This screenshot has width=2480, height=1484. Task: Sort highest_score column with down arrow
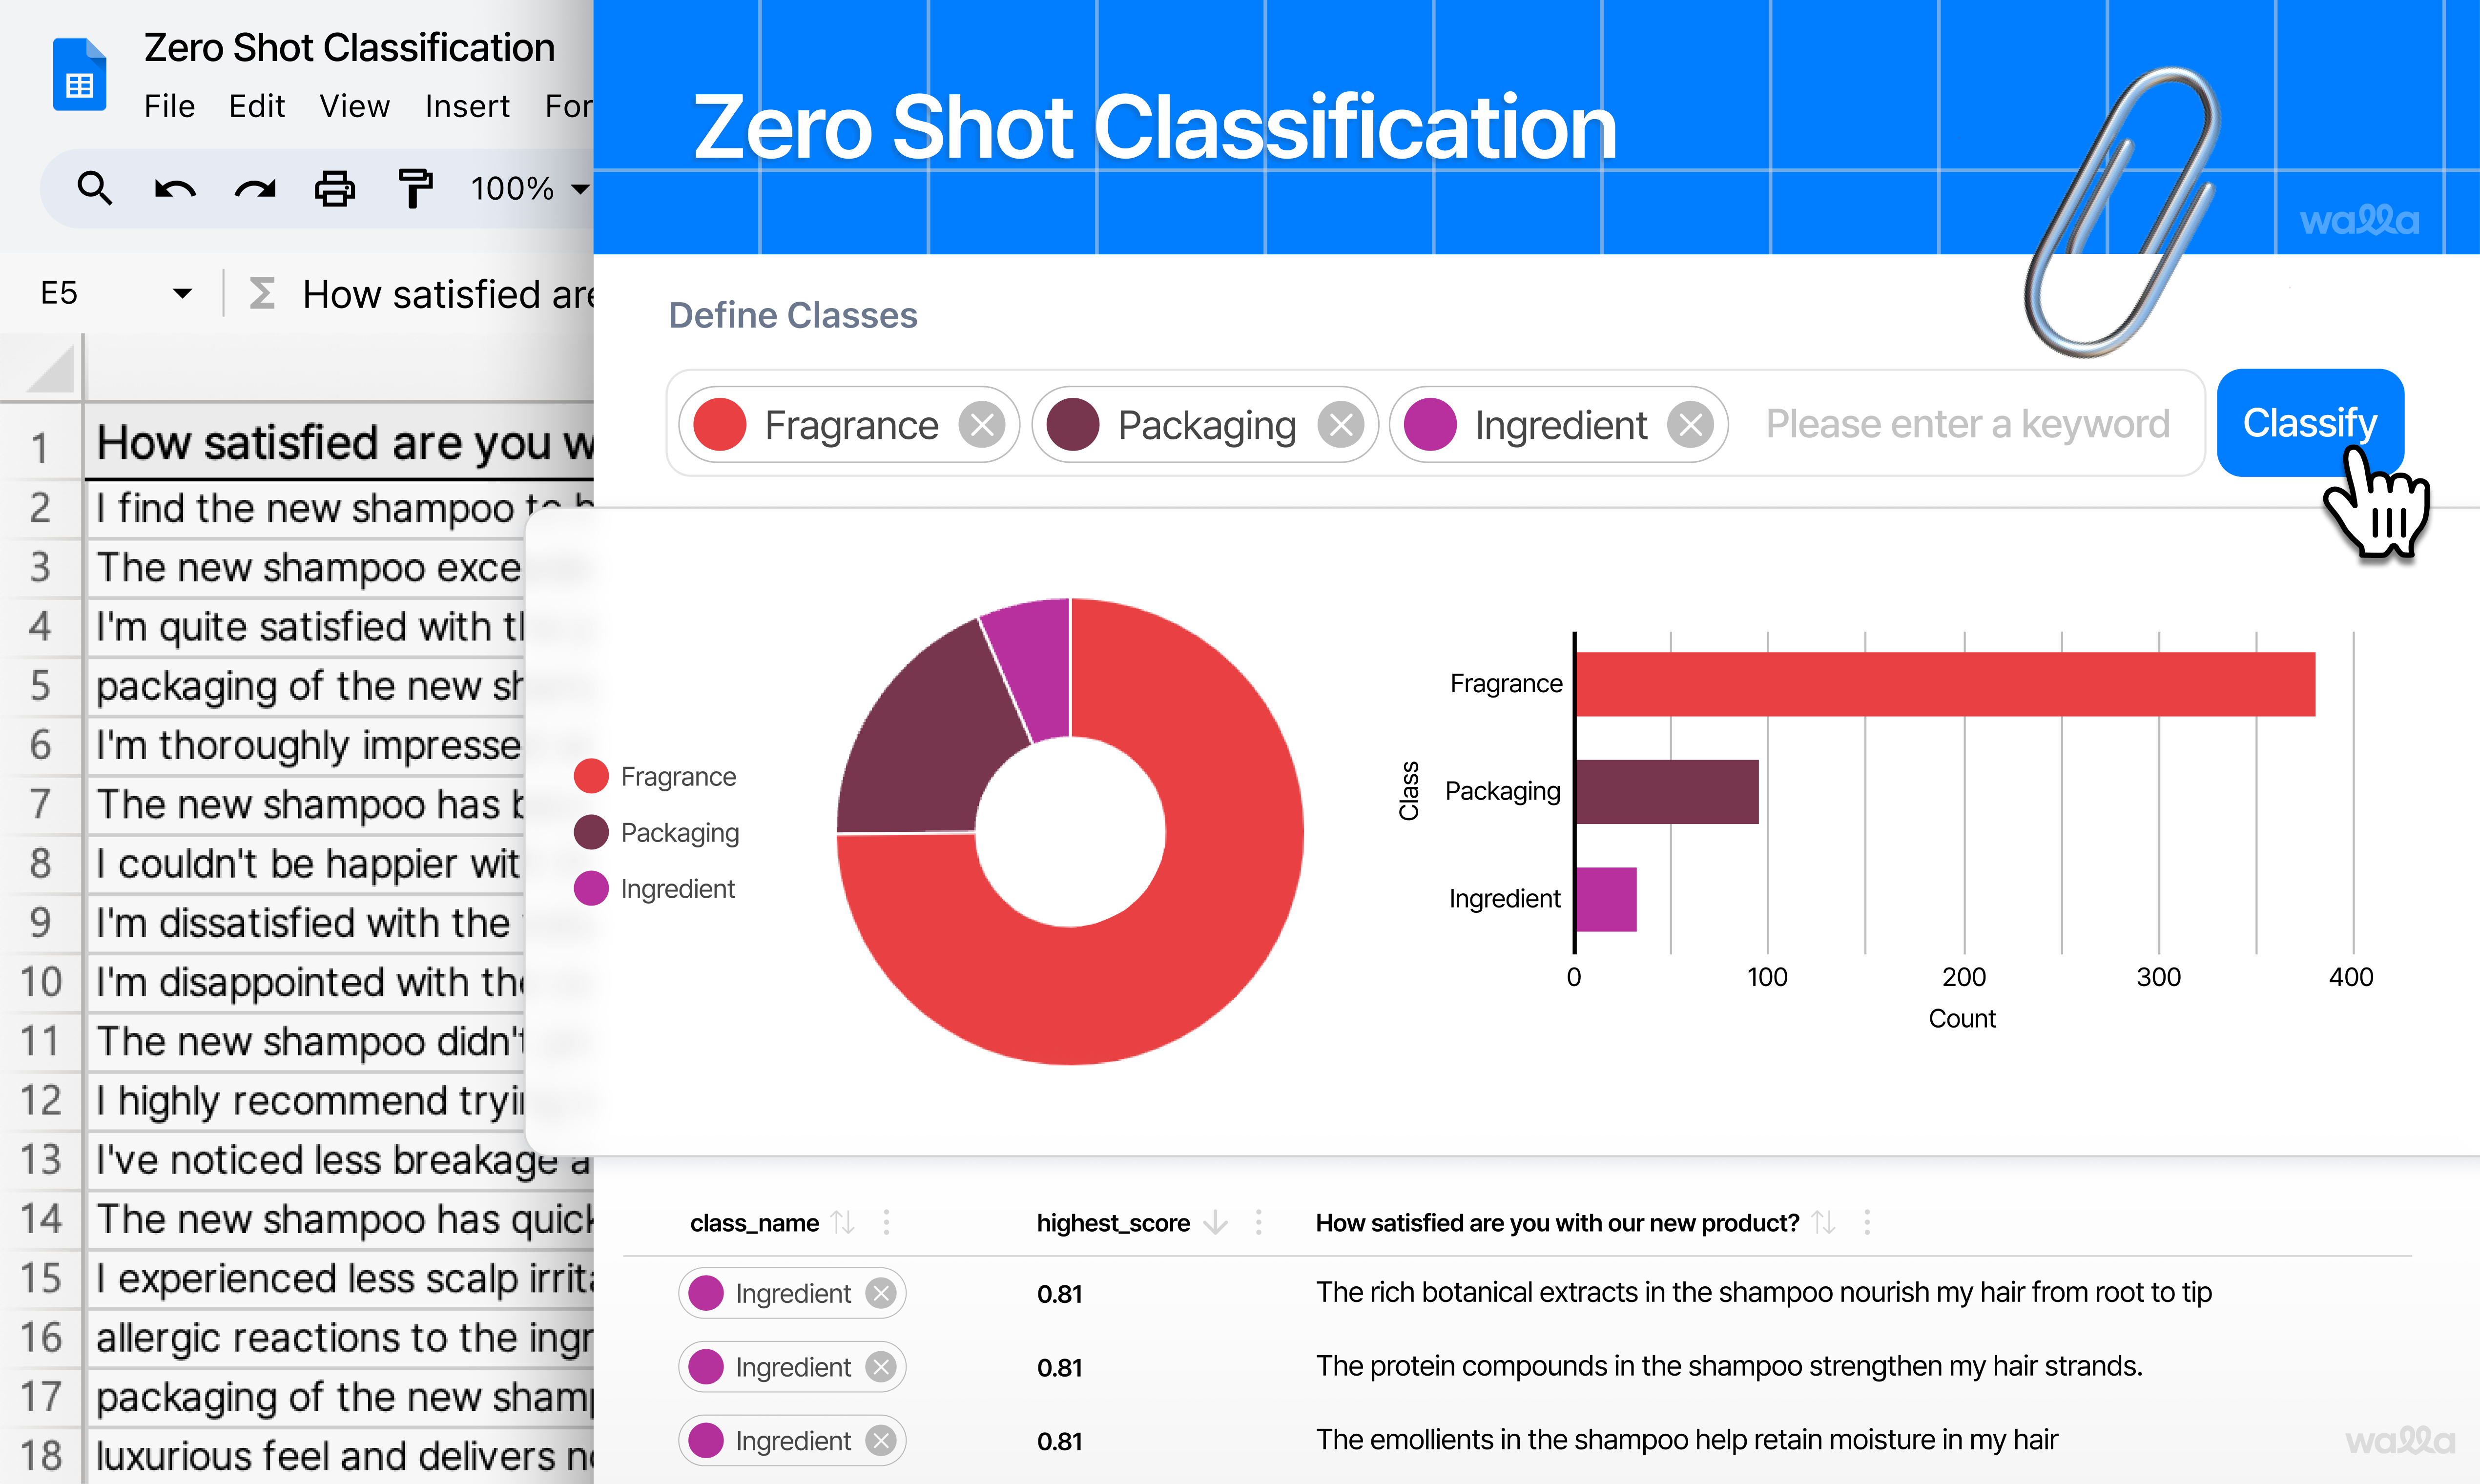coord(1215,1222)
